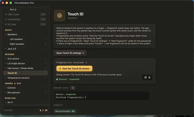Open the Jack 3.5 check

point(25,49)
